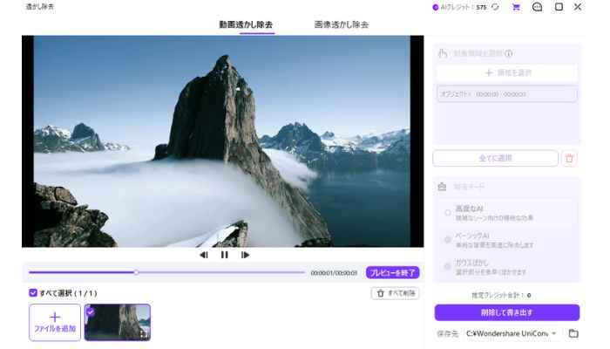The height and width of the screenshot is (349, 610).
Task: Click the hand pointer icon for 対象領域
Action: pos(443,53)
